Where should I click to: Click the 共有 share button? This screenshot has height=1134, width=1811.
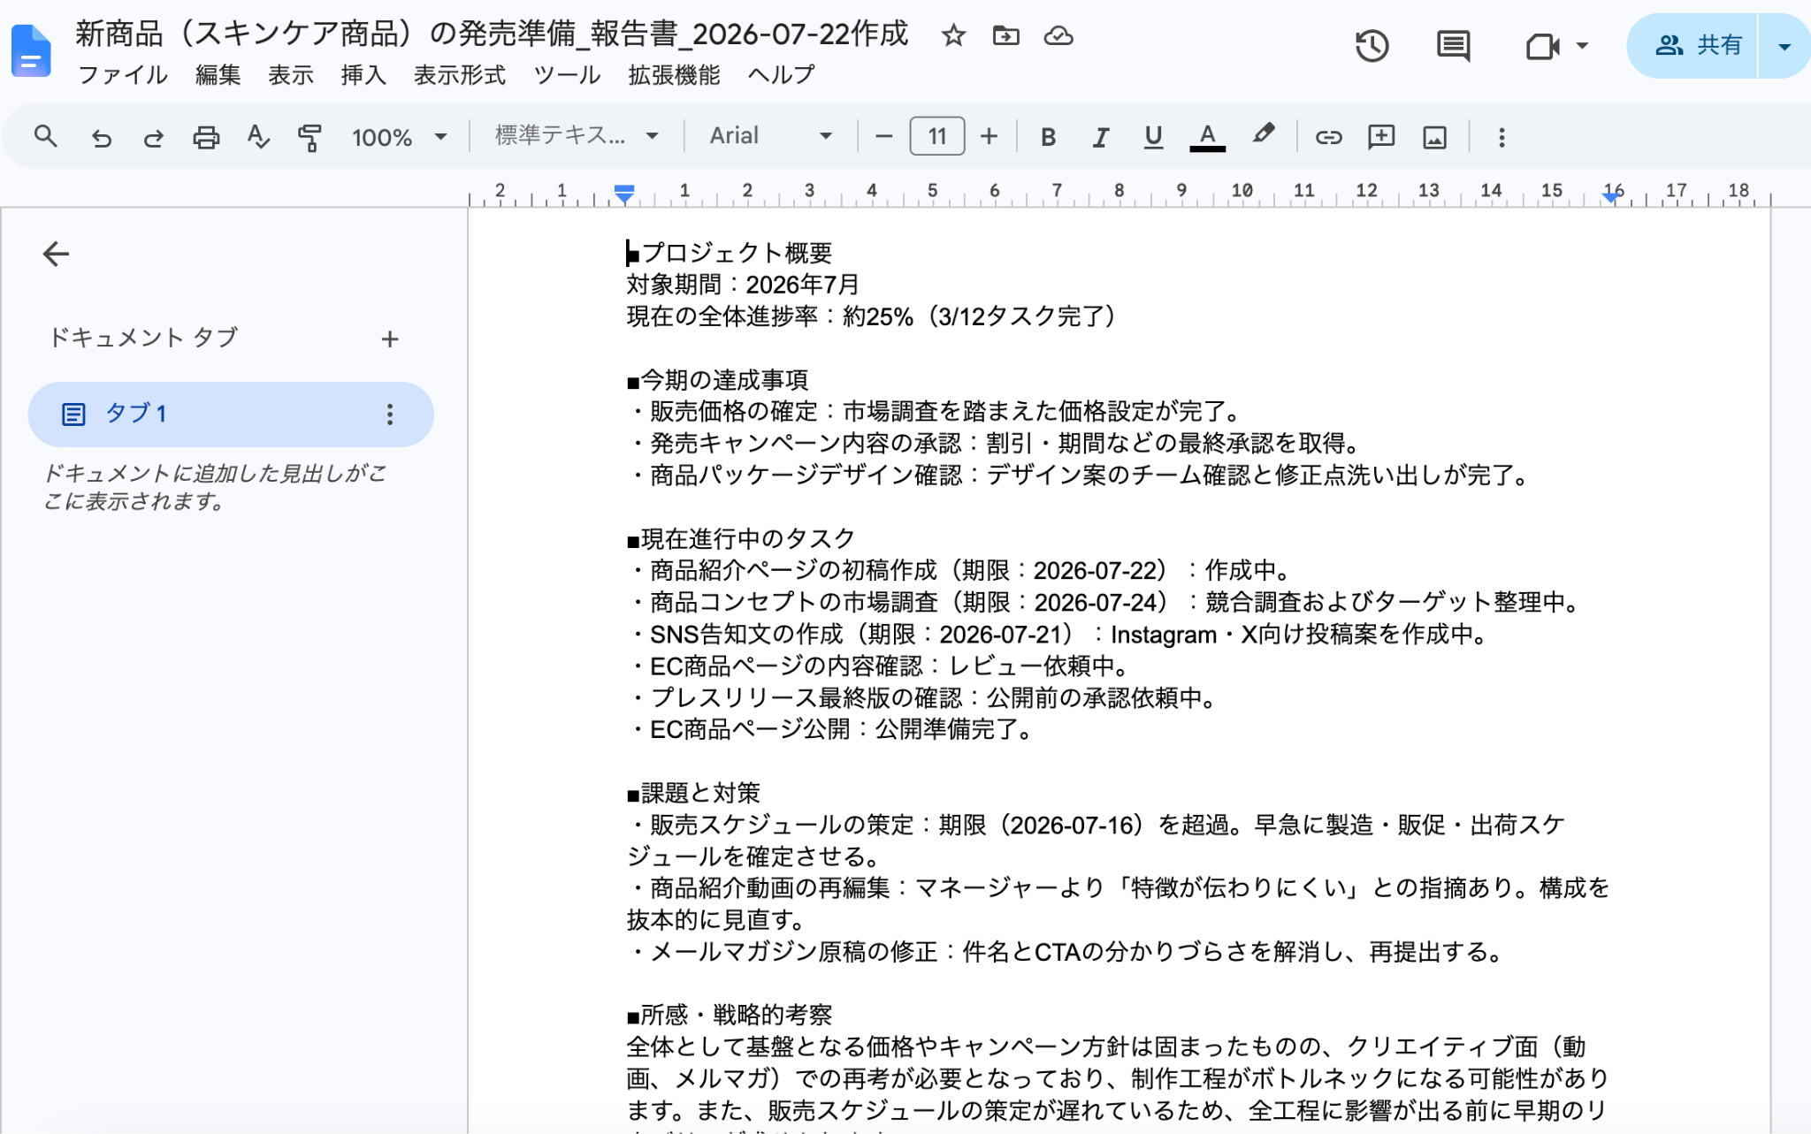point(1692,46)
